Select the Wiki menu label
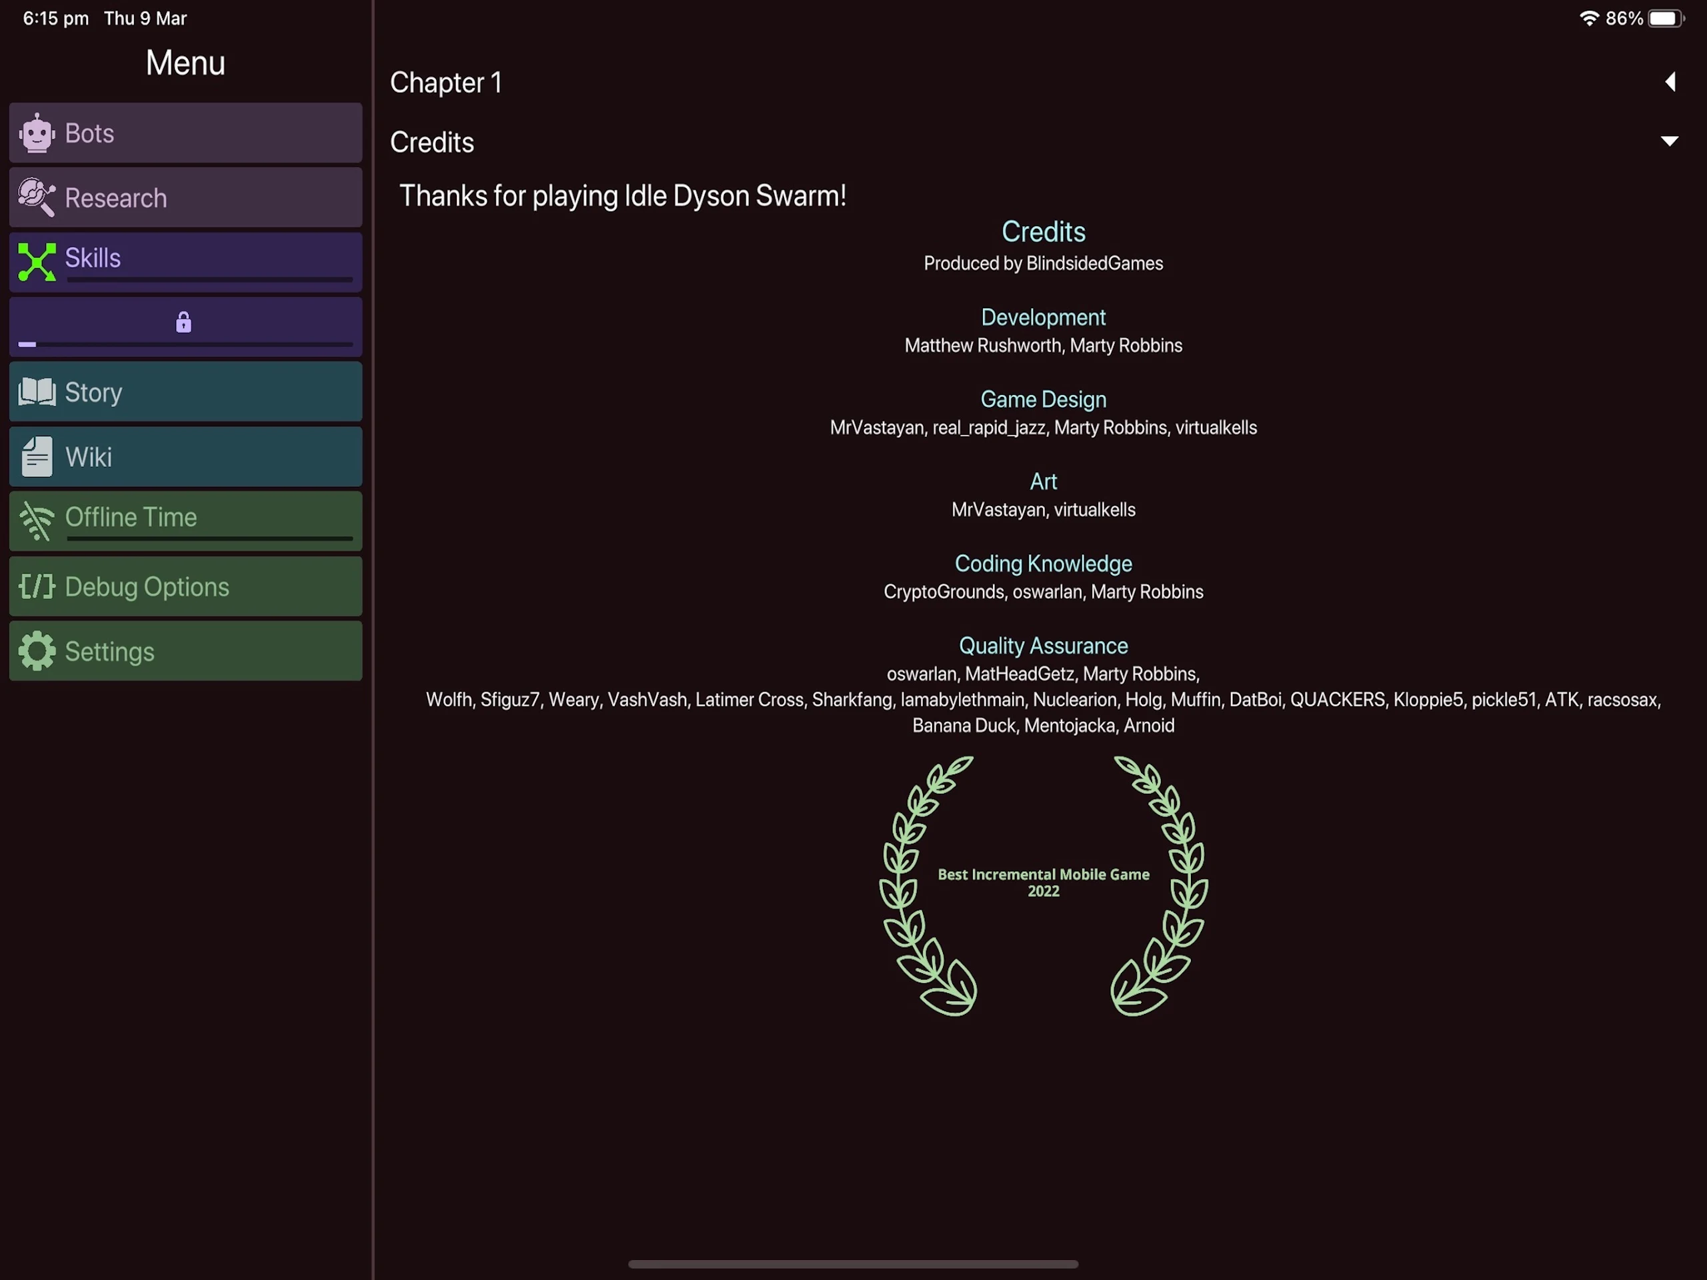The height and width of the screenshot is (1280, 1707). click(x=88, y=457)
